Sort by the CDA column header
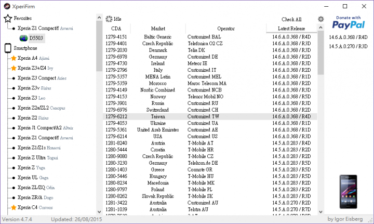The width and height of the screenshot is (374, 224). tap(116, 29)
